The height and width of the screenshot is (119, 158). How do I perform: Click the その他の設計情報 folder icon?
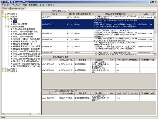click(9, 27)
